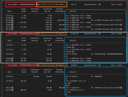
Task: Click the Item Number 0870B0028M003CCNP text
Action: [x=22, y=65]
